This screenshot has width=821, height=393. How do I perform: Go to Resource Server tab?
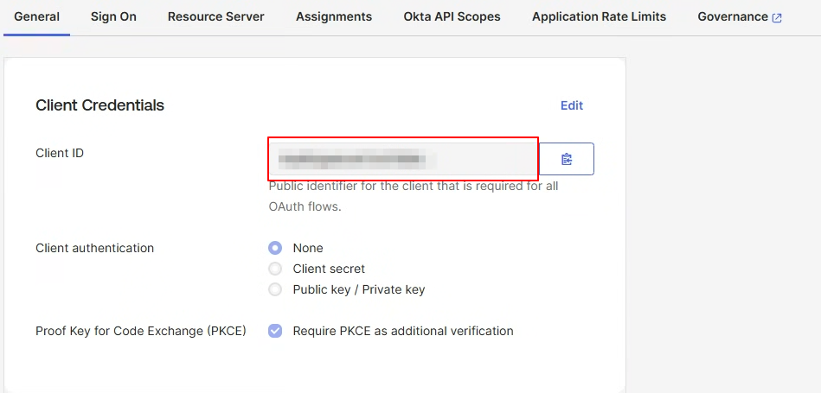(215, 16)
